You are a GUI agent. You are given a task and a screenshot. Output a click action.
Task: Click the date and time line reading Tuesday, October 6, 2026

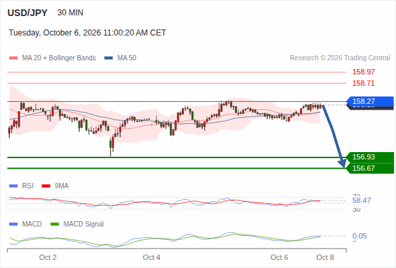coord(87,33)
